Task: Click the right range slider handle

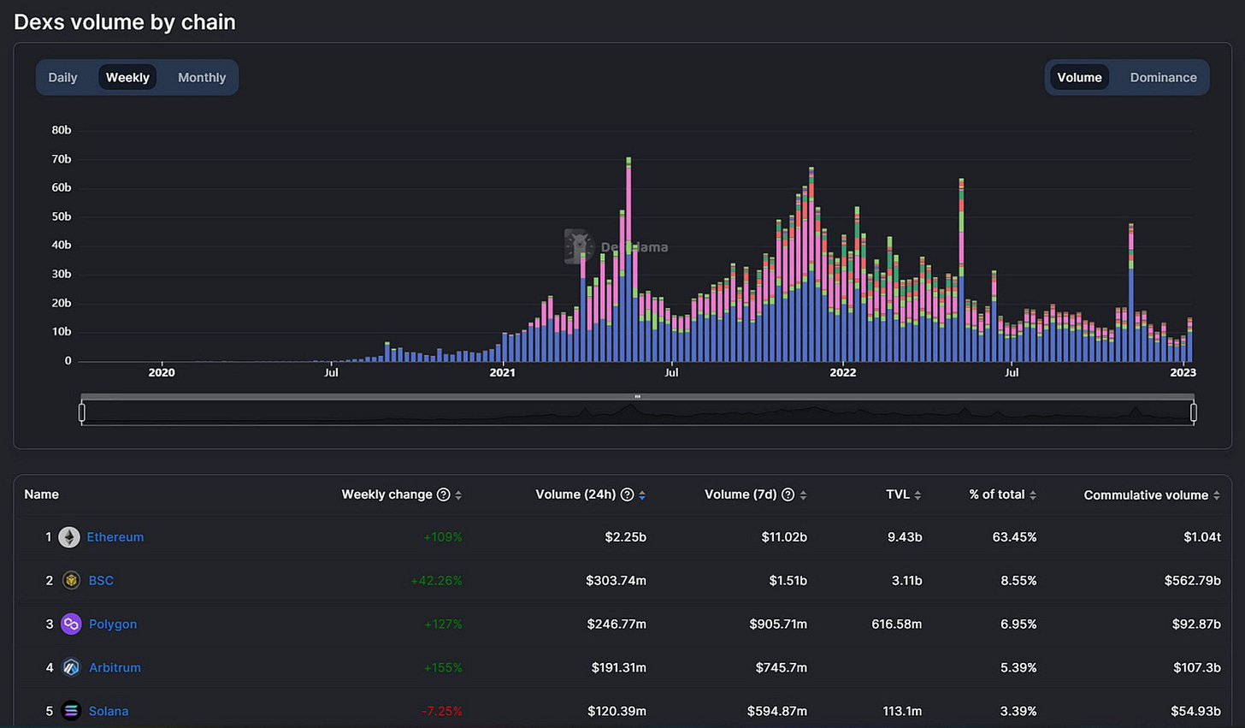Action: [x=1194, y=412]
